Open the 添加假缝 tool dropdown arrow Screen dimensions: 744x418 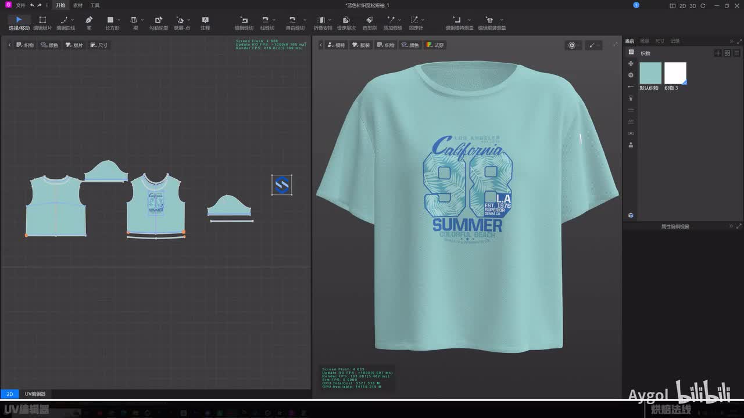[400, 20]
